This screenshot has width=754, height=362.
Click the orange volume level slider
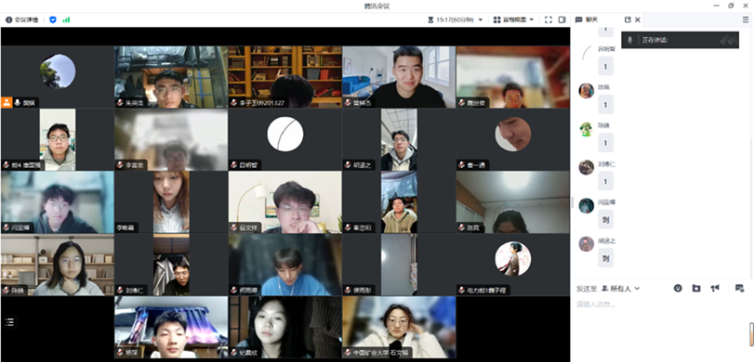click(x=751, y=334)
